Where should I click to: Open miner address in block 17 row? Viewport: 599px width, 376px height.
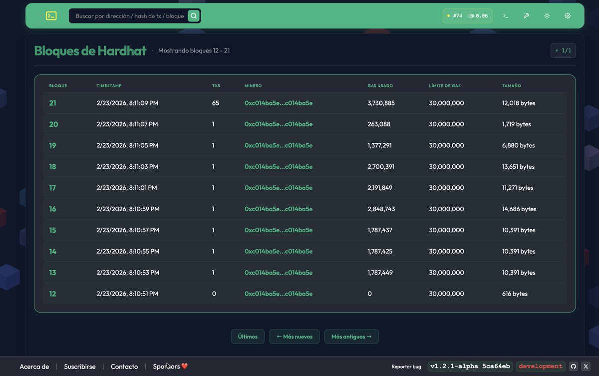coord(279,188)
